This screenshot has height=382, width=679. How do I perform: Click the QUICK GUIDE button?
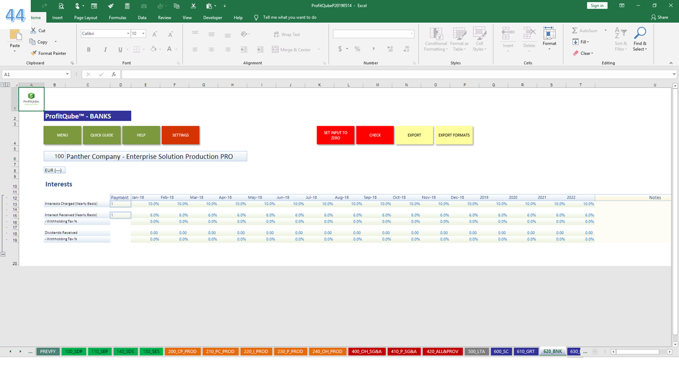point(102,135)
